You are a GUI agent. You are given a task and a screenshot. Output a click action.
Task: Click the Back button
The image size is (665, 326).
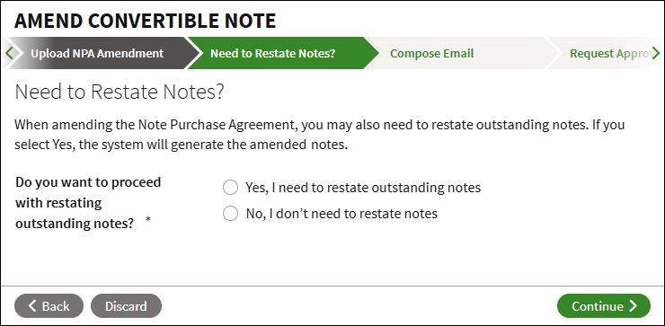49,305
